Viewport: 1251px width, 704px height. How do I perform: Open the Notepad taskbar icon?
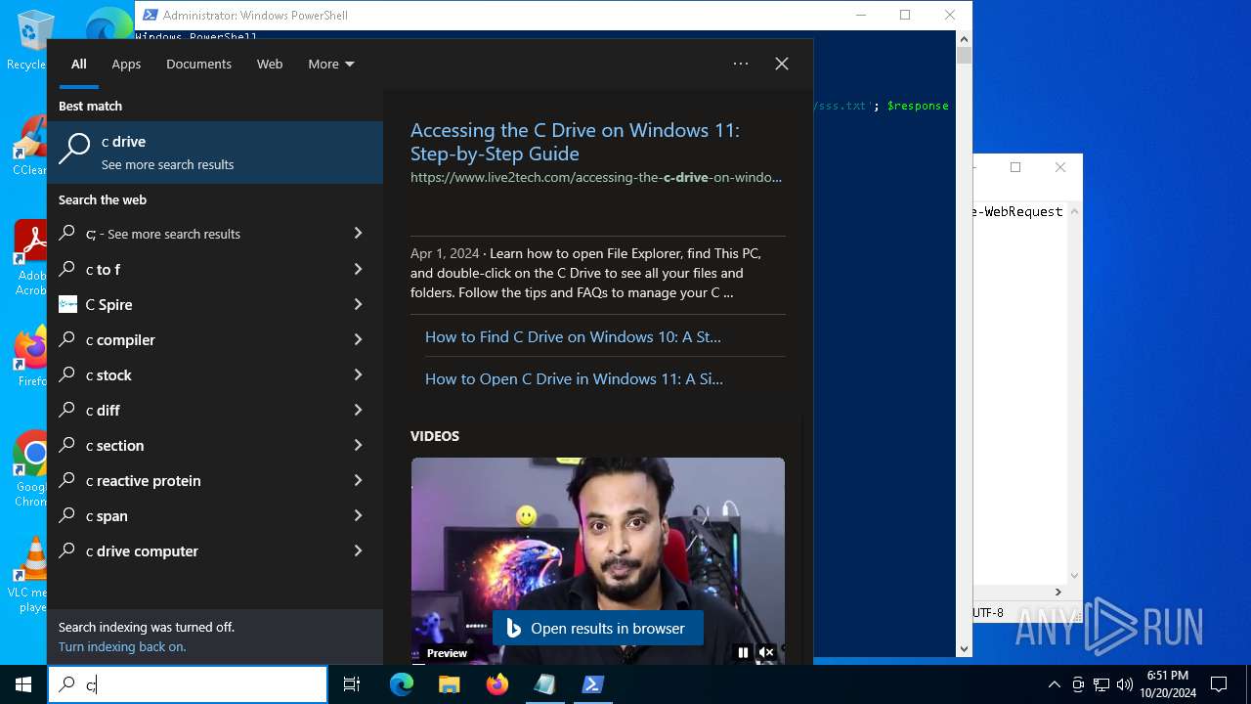[x=544, y=684]
